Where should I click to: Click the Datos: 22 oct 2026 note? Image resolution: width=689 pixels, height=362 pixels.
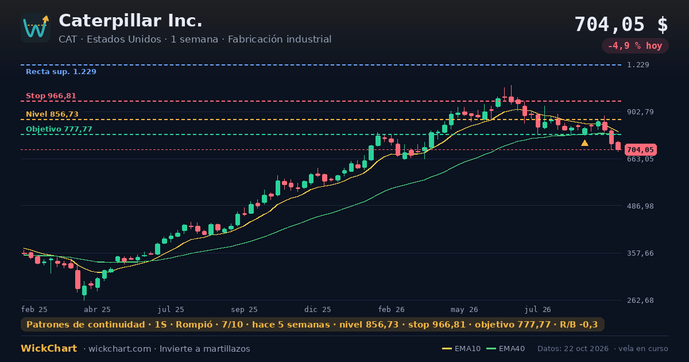pyautogui.click(x=574, y=349)
